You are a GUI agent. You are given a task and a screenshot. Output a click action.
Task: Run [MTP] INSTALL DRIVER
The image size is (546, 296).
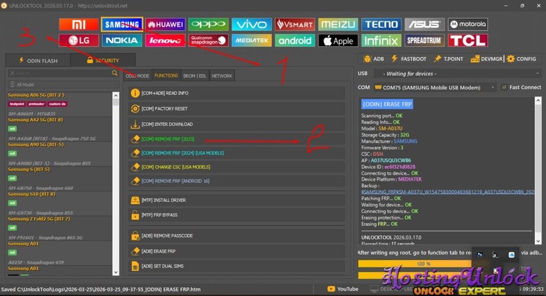pyautogui.click(x=237, y=200)
